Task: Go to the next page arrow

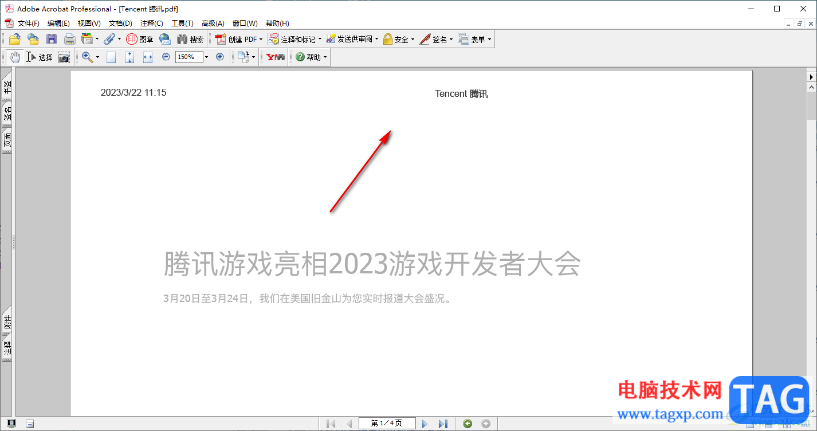Action: [425, 424]
